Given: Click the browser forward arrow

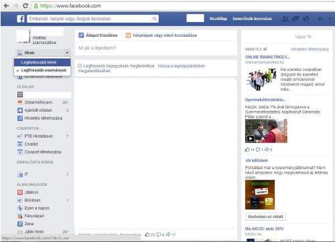Looking at the screenshot, I should pyautogui.click(x=15, y=6).
